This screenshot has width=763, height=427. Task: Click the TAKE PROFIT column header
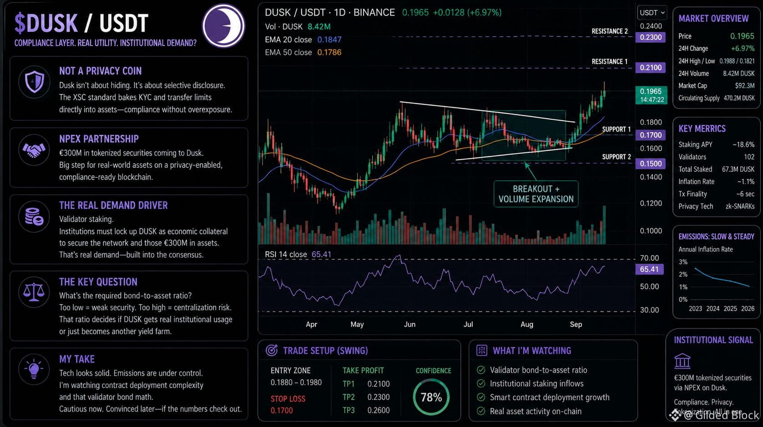click(363, 371)
